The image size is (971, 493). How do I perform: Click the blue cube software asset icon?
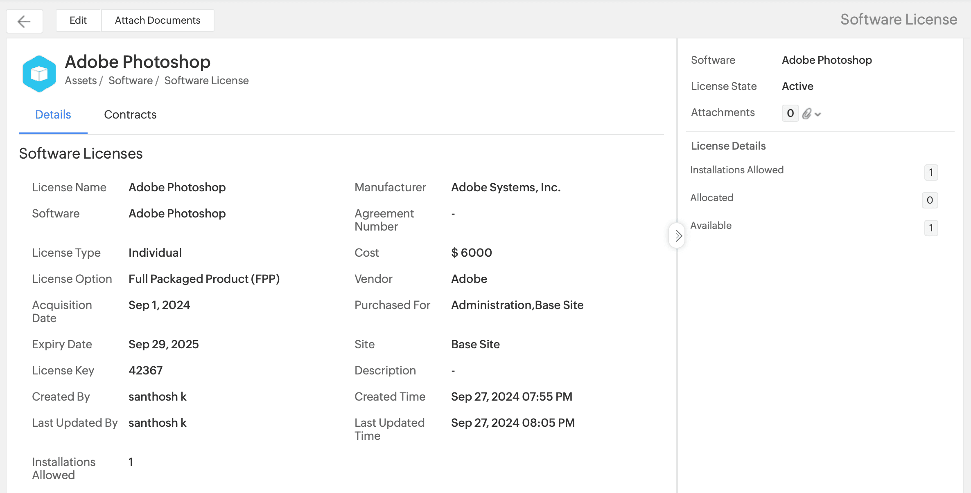tap(39, 74)
